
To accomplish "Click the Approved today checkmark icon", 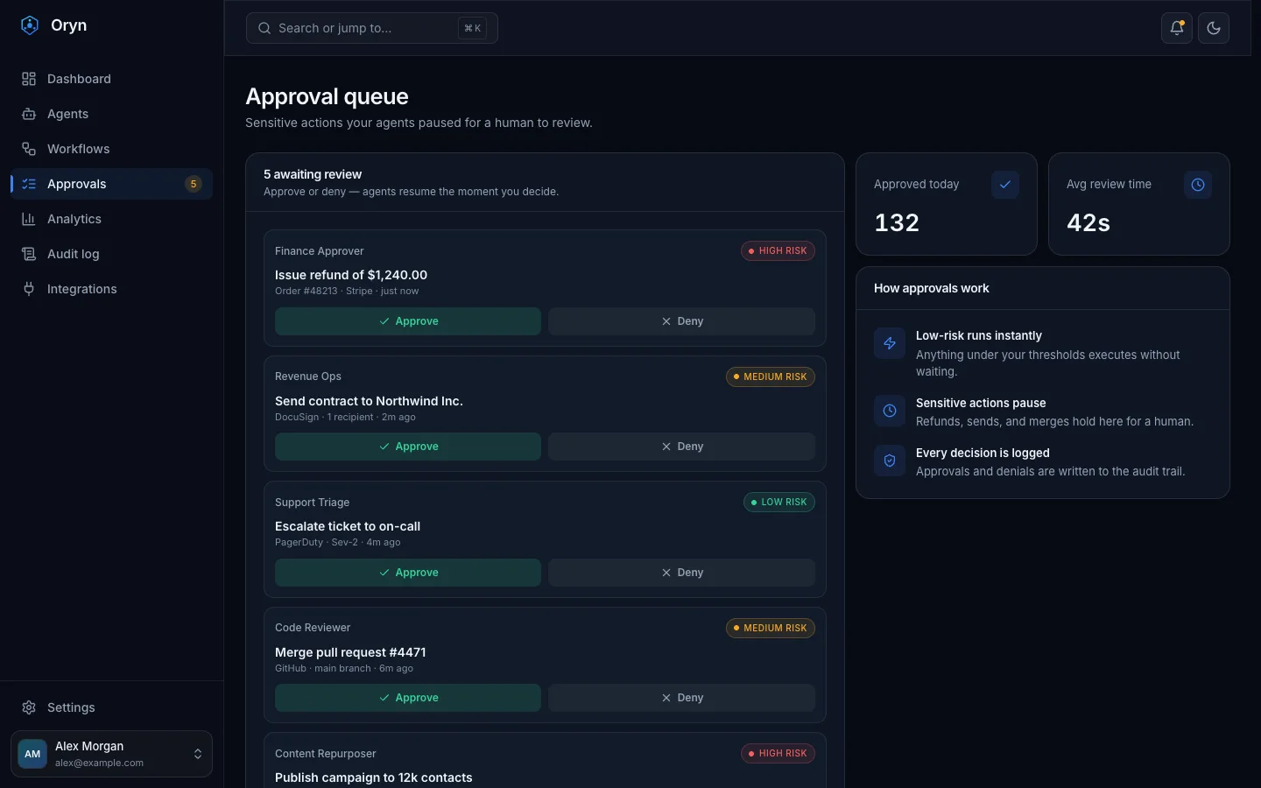I will 1005,185.
